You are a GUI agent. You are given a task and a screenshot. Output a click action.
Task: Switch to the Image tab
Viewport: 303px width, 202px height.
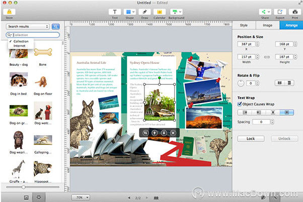pos(268,25)
